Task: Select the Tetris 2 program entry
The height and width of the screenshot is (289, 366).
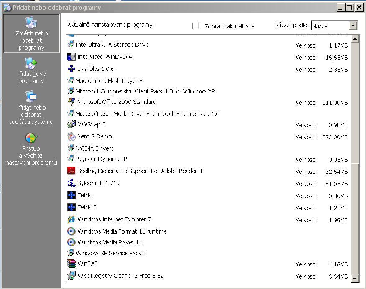Action: 87,207
